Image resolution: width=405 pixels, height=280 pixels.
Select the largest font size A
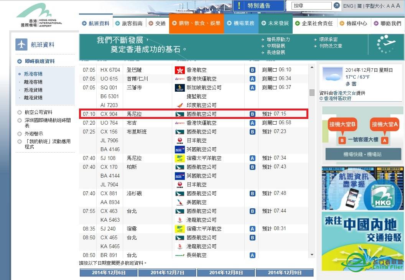[x=398, y=6]
